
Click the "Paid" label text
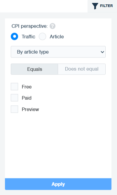click(27, 98)
